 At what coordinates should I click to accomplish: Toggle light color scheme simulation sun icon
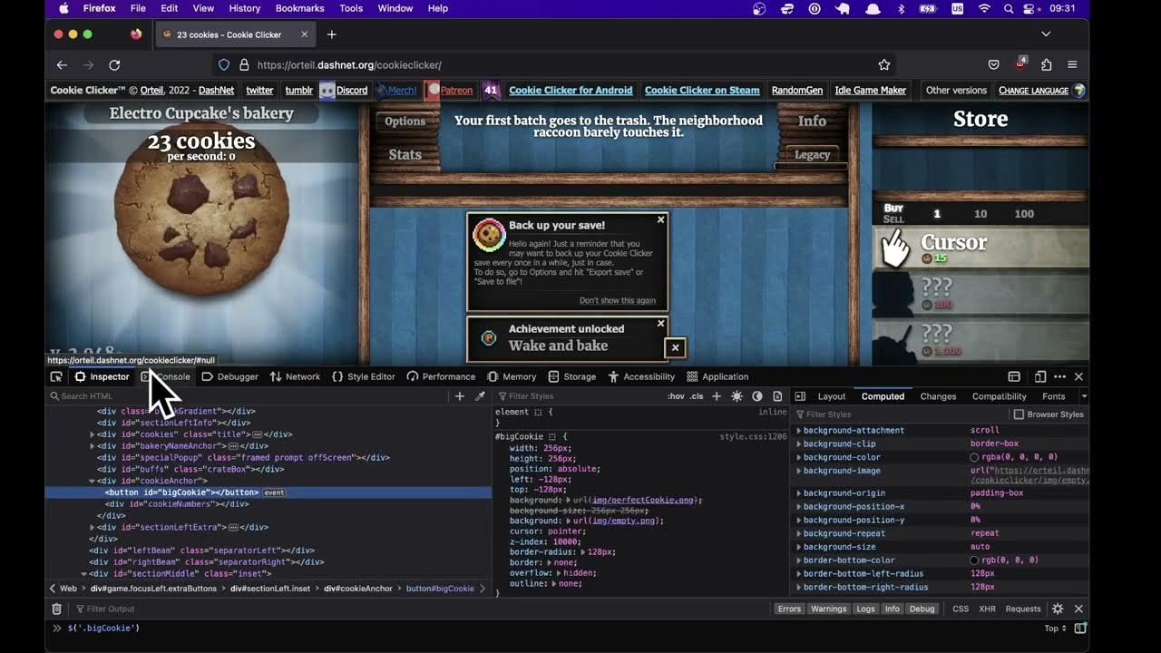tap(737, 396)
